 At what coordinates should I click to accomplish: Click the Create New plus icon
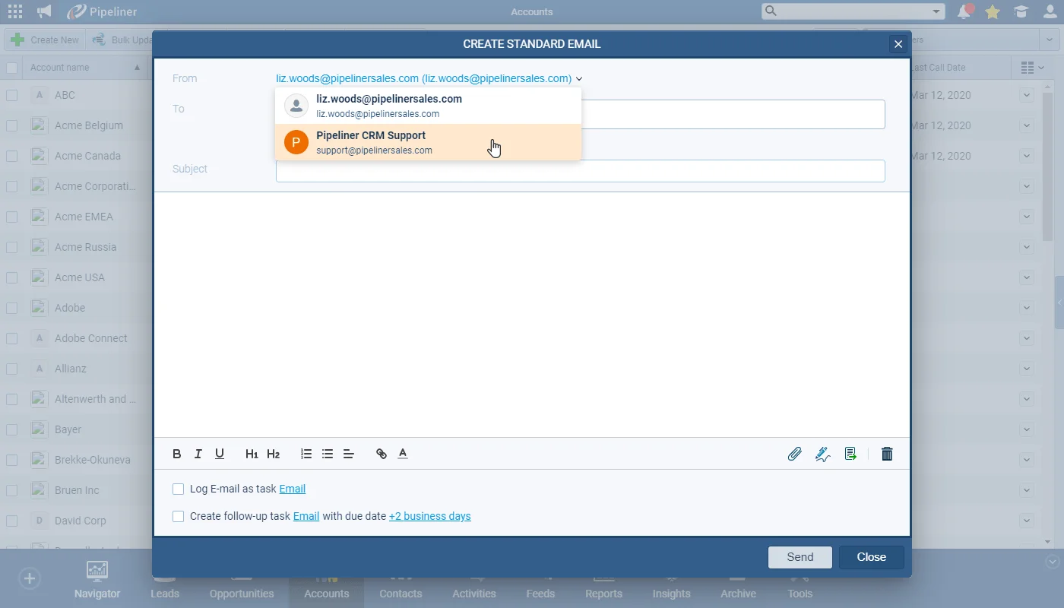tap(17, 40)
